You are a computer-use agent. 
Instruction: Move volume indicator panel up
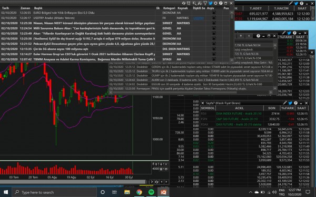pos(156,164)
